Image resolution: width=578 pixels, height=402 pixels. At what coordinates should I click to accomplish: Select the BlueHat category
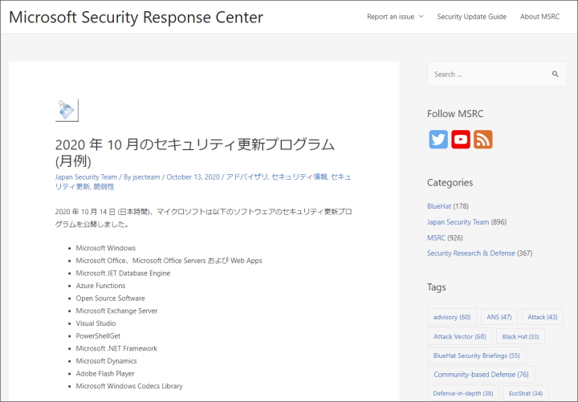tap(439, 206)
